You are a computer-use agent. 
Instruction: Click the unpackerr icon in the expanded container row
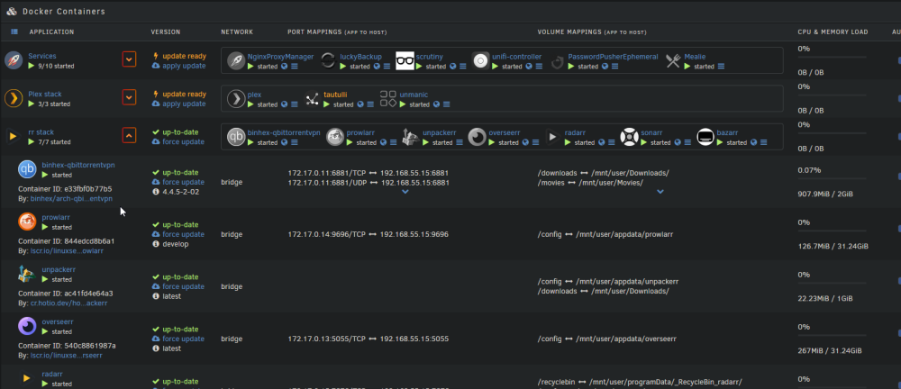click(x=27, y=274)
